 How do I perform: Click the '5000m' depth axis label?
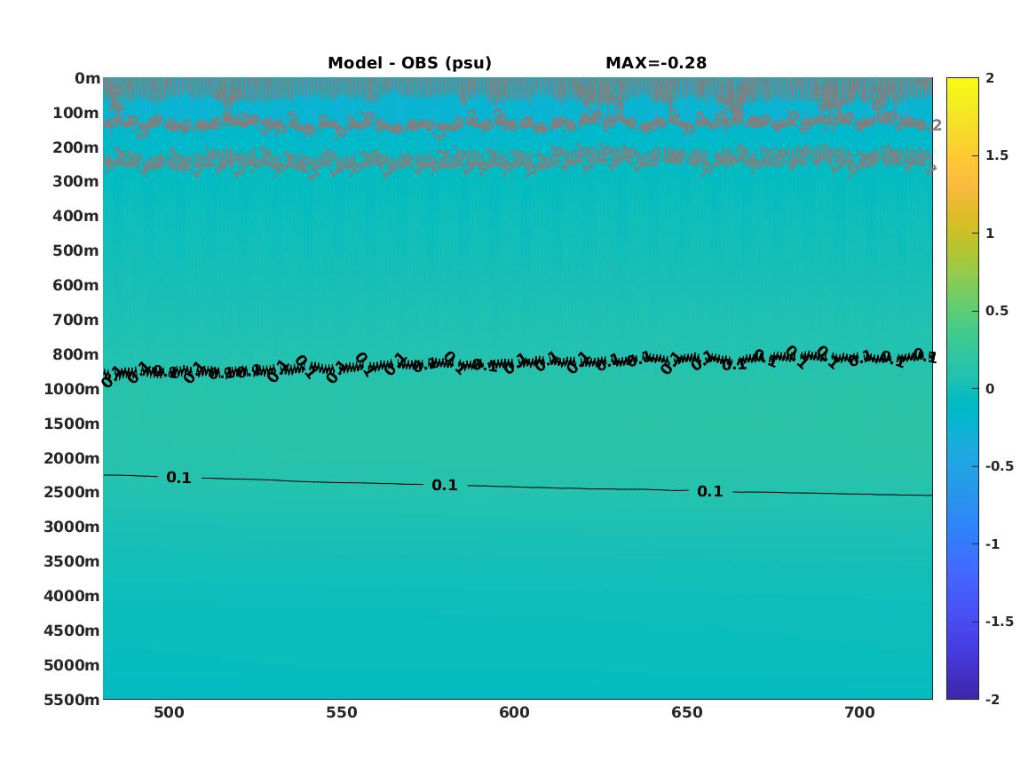click(x=72, y=665)
